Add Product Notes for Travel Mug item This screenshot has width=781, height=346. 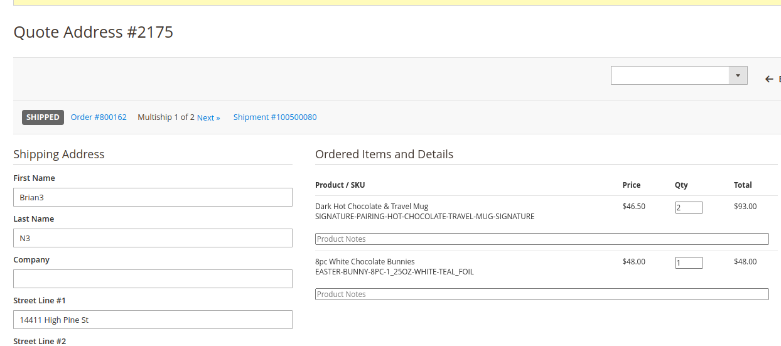click(541, 239)
